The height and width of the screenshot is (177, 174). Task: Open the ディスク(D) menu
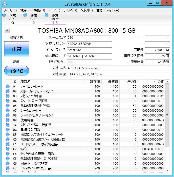coord(70,10)
